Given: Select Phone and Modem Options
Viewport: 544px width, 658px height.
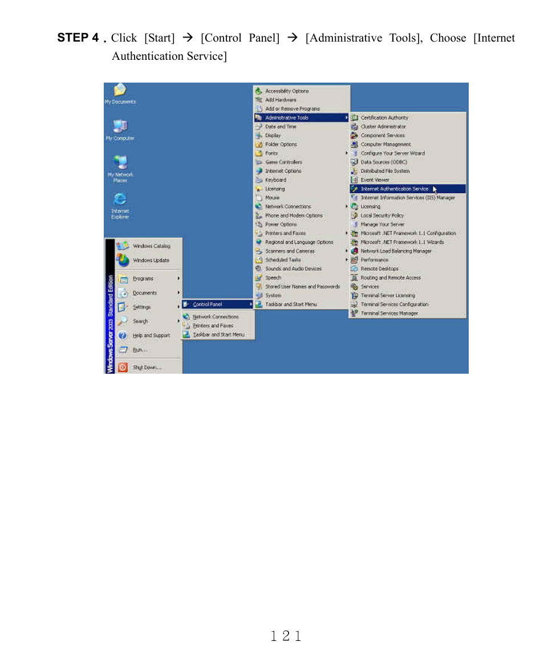Looking at the screenshot, I should [x=302, y=215].
